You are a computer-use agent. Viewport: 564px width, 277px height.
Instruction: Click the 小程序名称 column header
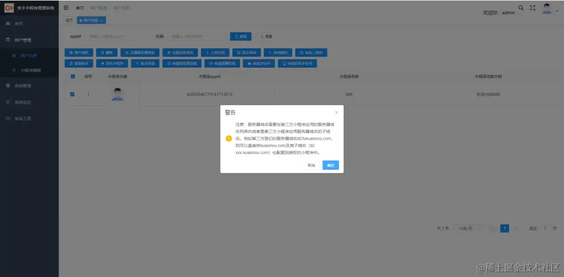(349, 77)
